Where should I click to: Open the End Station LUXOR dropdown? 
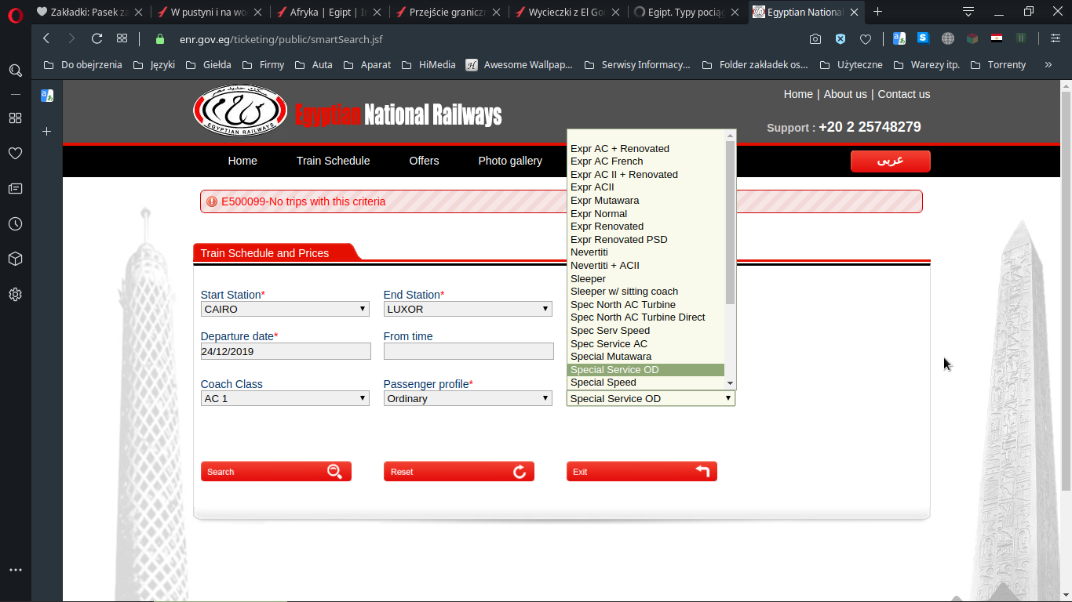tap(468, 309)
